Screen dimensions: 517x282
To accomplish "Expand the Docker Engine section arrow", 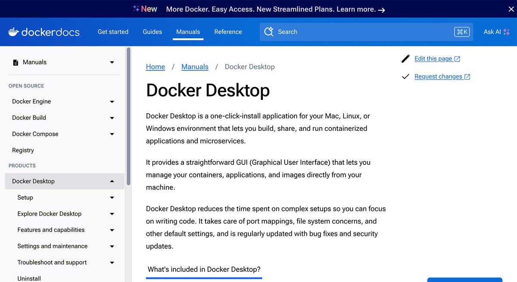I will click(x=112, y=102).
